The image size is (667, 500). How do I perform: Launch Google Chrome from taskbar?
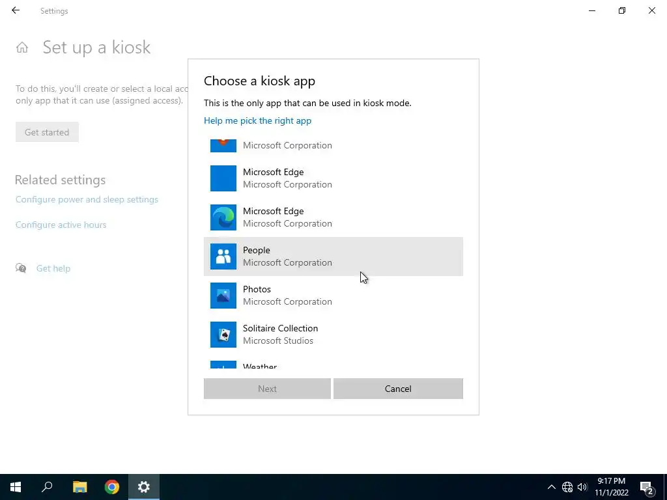(x=112, y=487)
